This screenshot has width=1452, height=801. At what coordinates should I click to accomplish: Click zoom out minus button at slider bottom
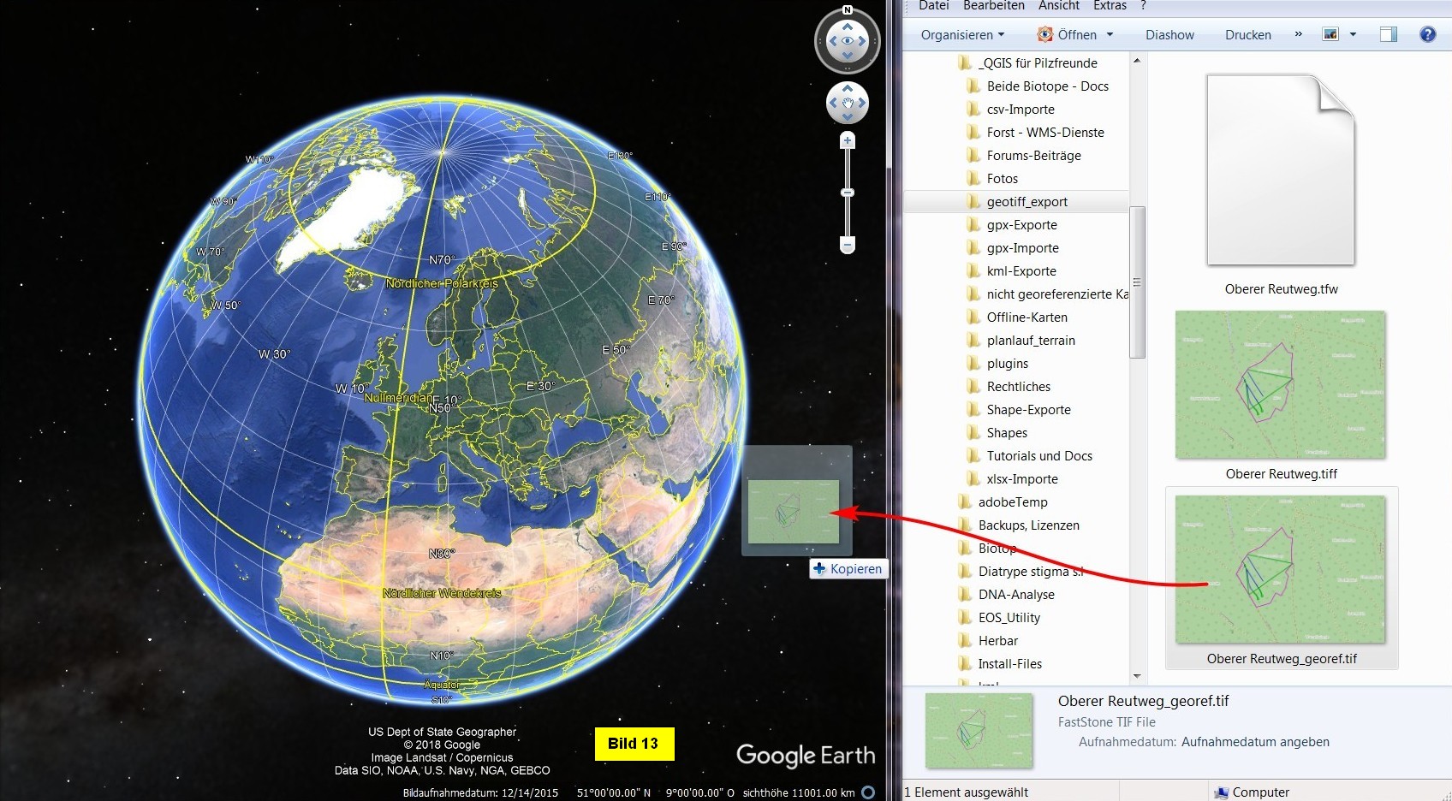click(x=848, y=246)
